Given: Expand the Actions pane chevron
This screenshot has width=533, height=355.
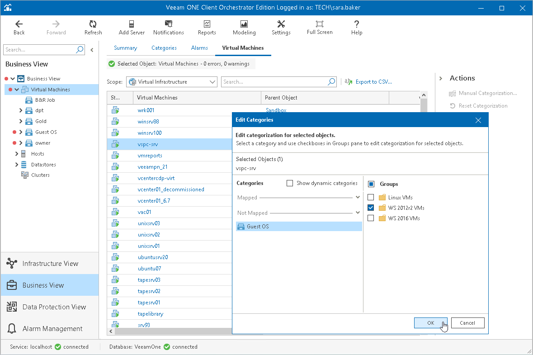Looking at the screenshot, I should 441,79.
